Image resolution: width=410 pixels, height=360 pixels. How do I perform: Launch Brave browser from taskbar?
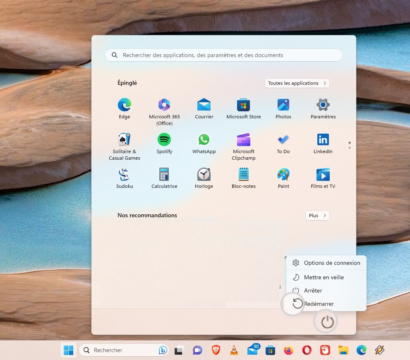click(x=216, y=350)
